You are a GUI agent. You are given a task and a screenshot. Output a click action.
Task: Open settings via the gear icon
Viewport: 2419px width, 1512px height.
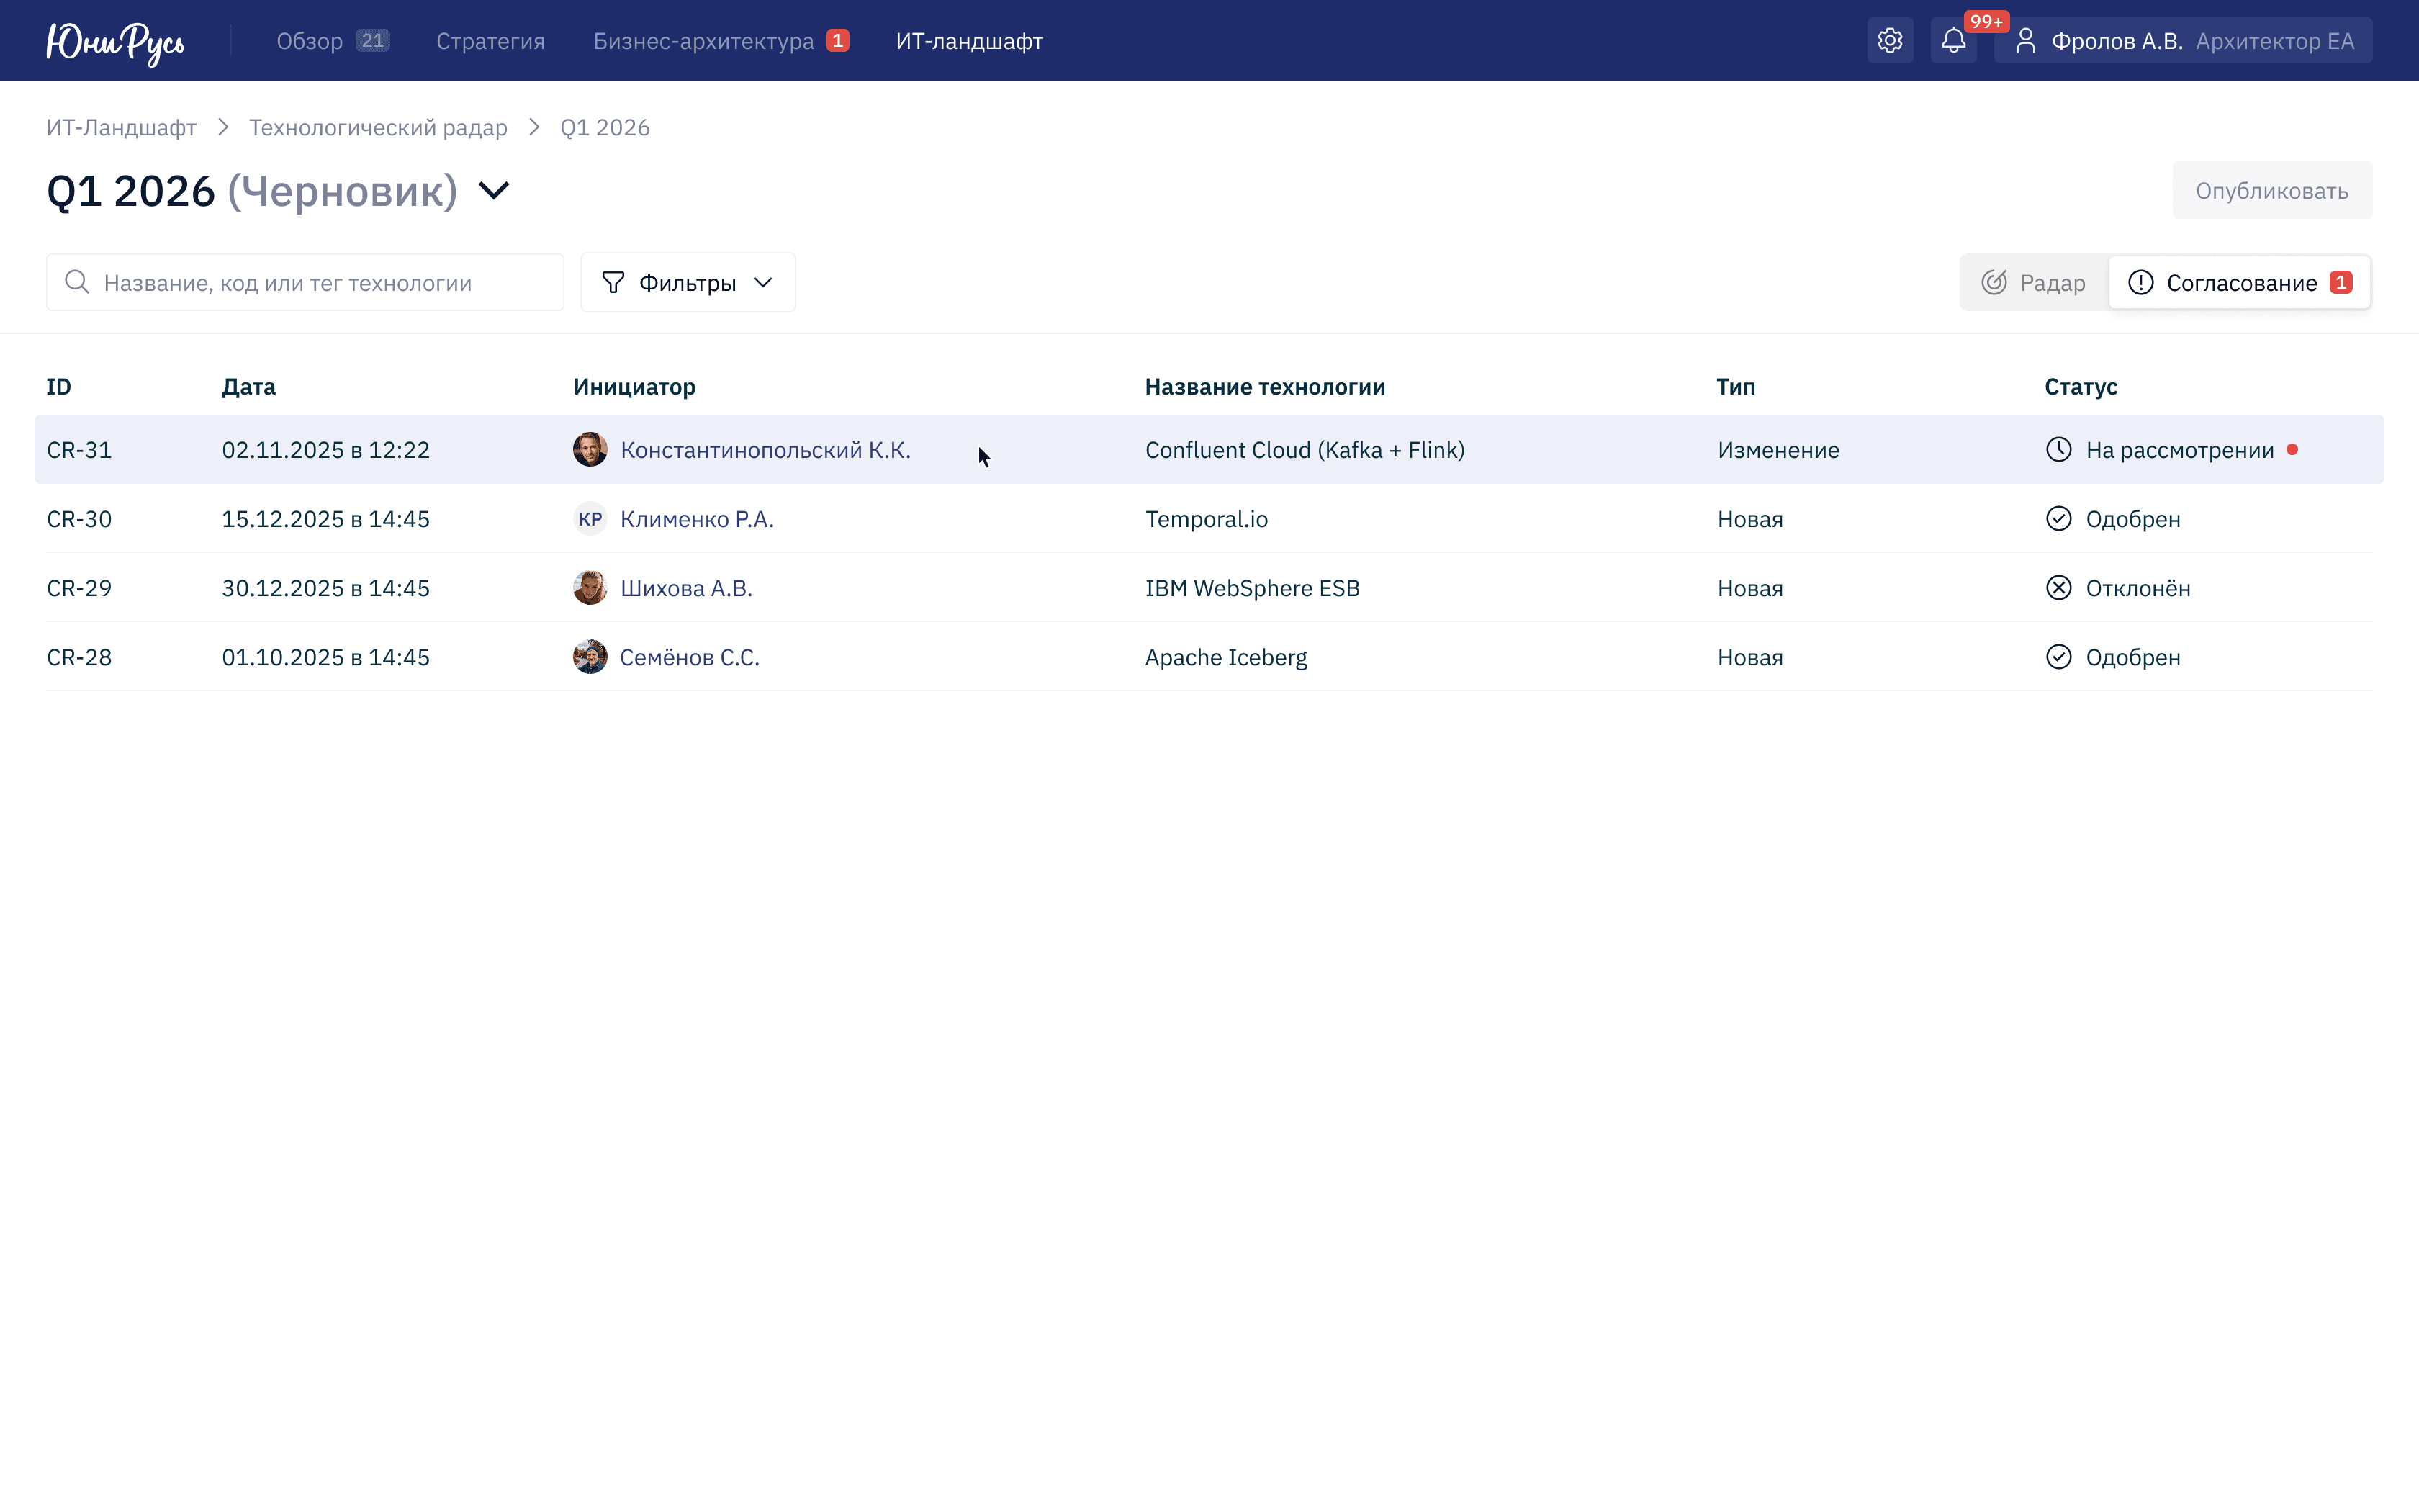tap(1889, 41)
